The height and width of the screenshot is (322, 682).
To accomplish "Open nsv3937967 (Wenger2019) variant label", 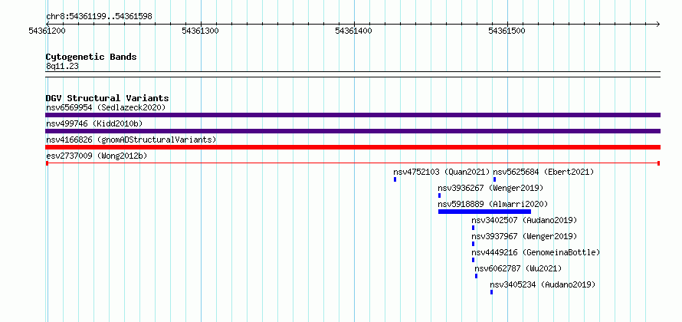I will (525, 236).
